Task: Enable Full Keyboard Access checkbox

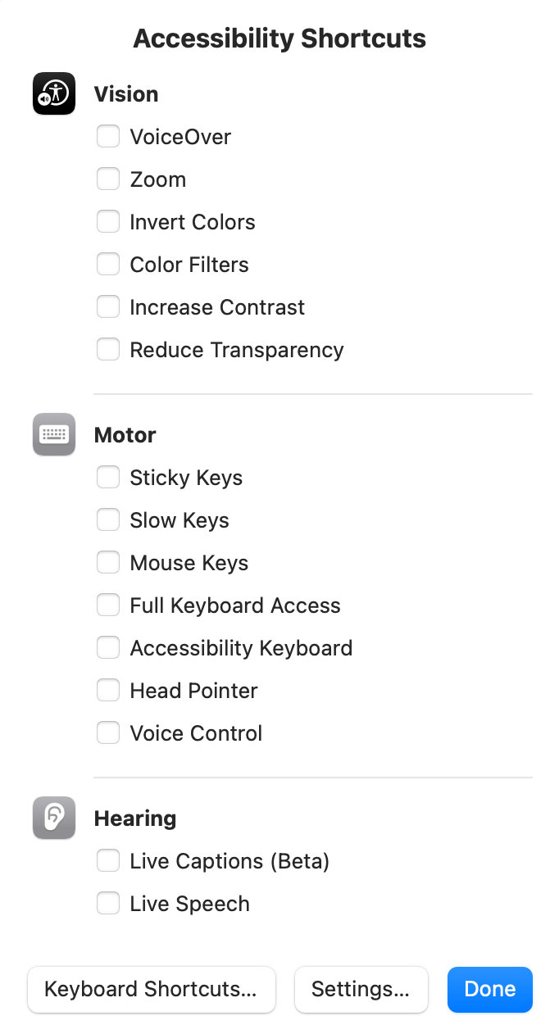Action: click(108, 605)
